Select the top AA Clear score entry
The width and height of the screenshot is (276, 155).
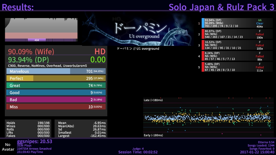click(x=234, y=24)
